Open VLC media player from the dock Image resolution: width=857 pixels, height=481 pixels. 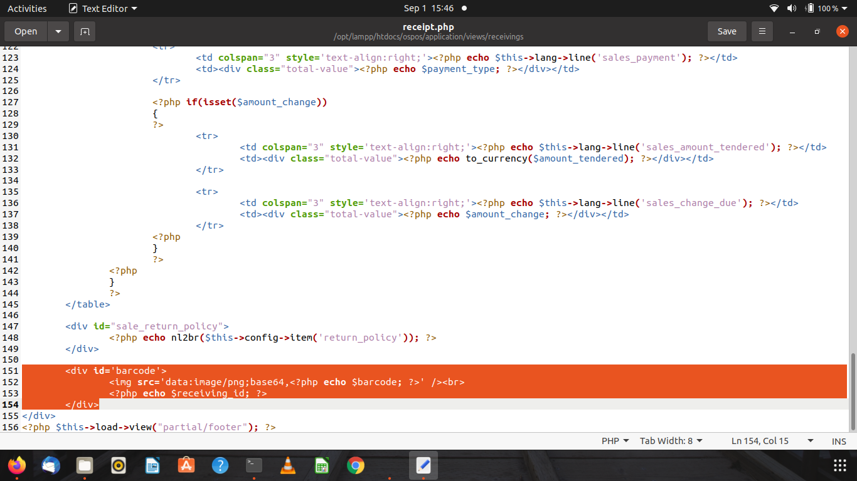(x=287, y=465)
